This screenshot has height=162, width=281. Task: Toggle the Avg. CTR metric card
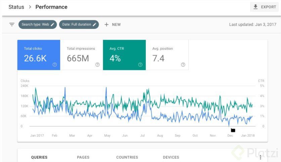click(124, 55)
